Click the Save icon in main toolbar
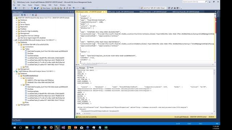Screen dimensions: 232x130 (x=35, y=8)
